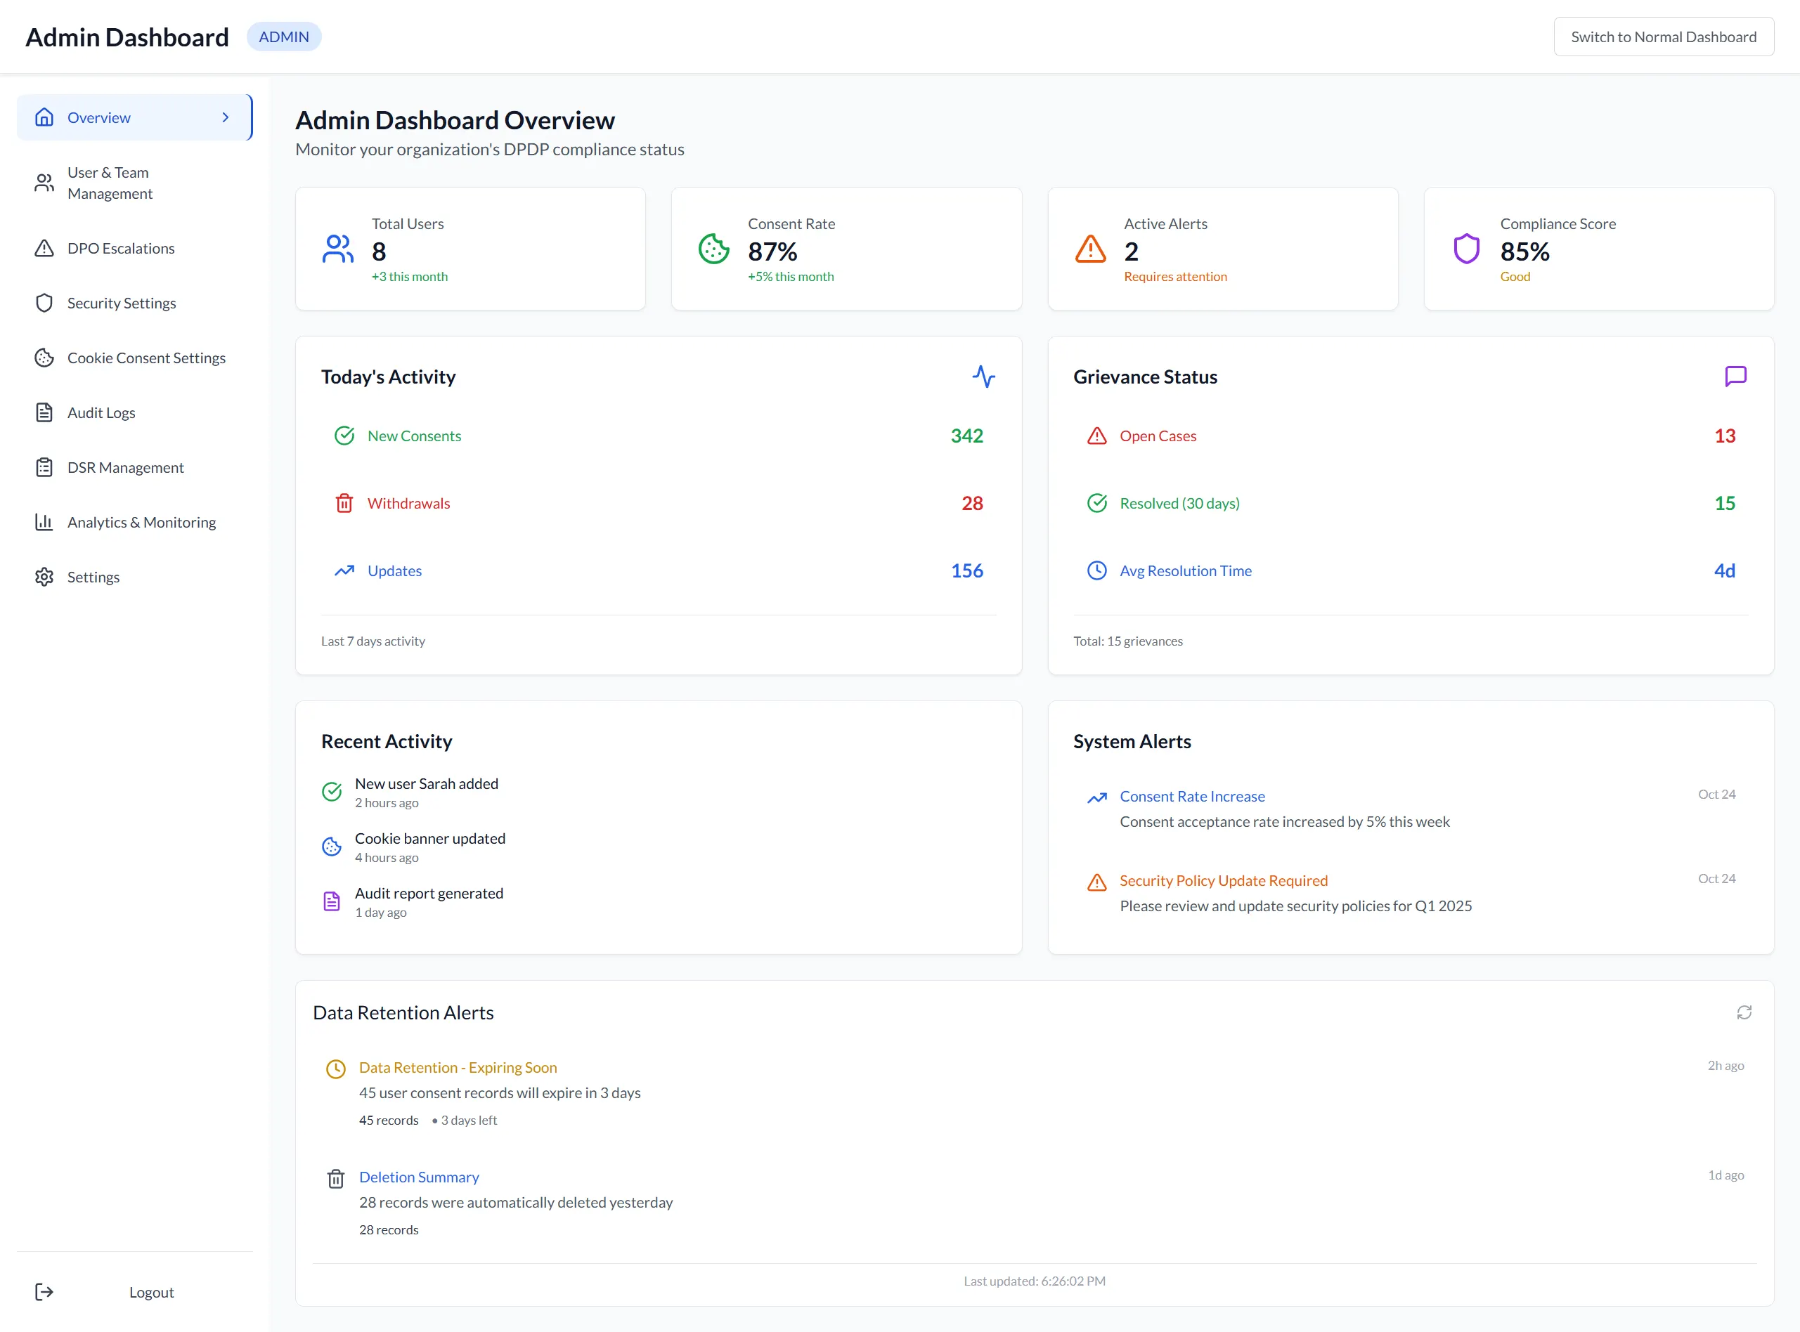Open the Consent Rate Increase alert link
The height and width of the screenshot is (1332, 1800).
click(1192, 796)
